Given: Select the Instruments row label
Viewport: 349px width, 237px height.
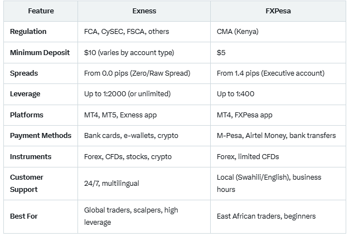Looking at the screenshot, I should [x=31, y=156].
